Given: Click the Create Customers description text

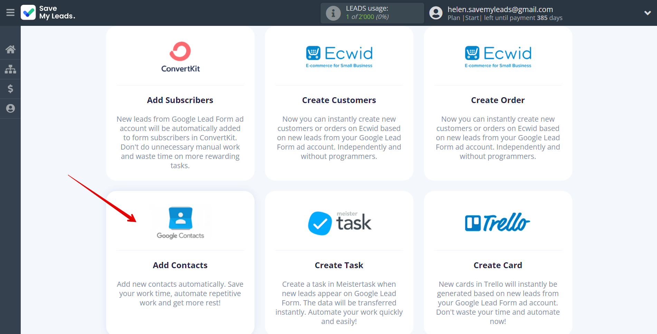Looking at the screenshot, I should pos(339,138).
